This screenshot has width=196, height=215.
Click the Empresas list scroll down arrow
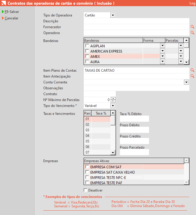point(186,182)
